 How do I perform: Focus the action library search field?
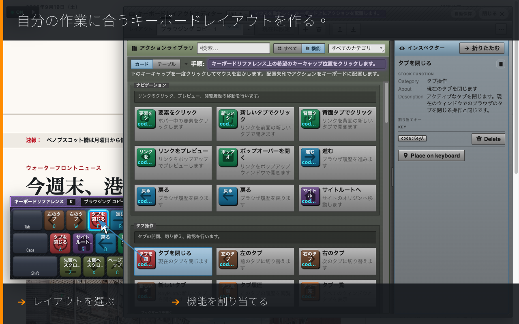coord(234,48)
